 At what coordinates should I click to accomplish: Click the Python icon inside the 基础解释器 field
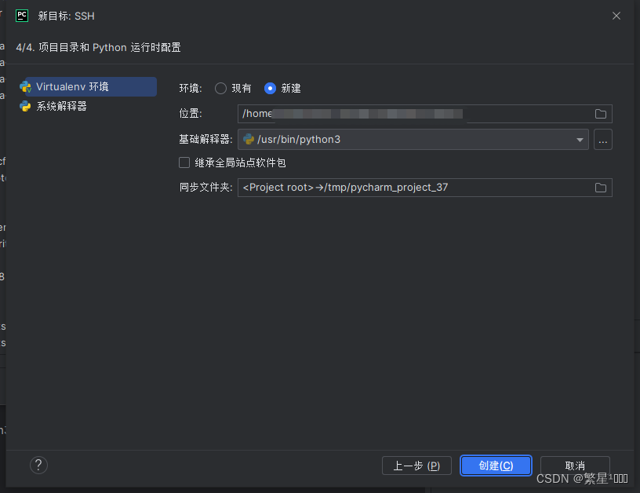click(248, 139)
